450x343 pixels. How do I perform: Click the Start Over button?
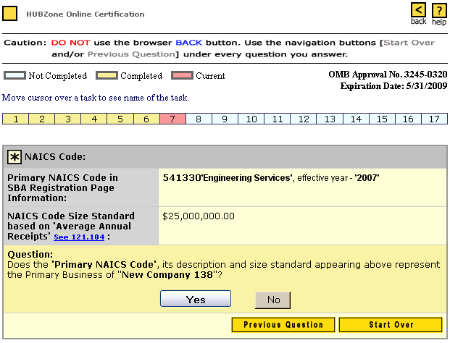coord(391,325)
